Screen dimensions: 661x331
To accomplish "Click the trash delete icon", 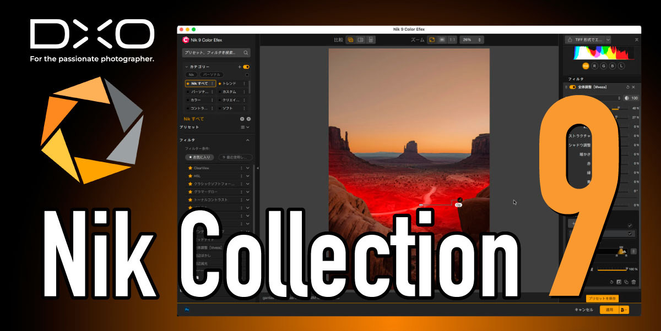I will pos(633,282).
